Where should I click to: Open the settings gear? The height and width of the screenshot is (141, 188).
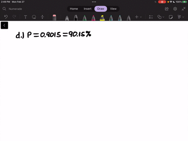pos(175,9)
